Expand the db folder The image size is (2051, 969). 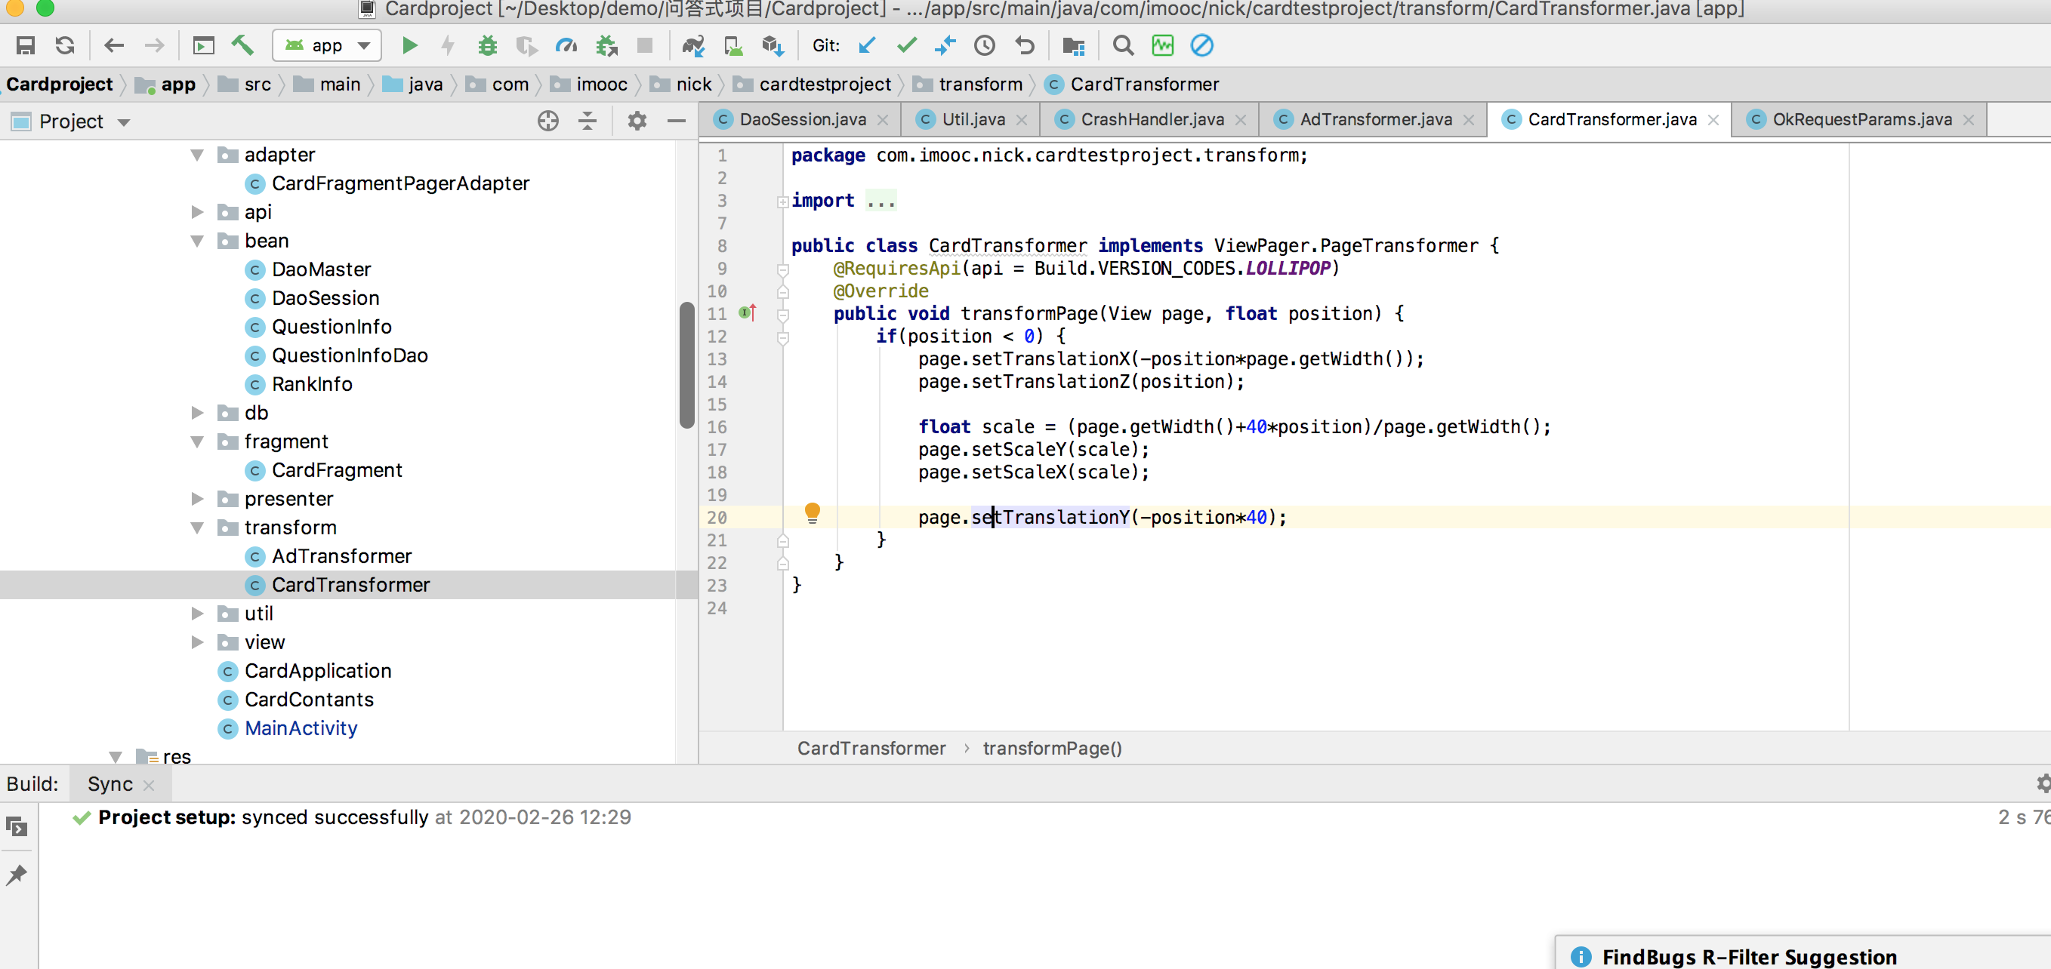pyautogui.click(x=196, y=412)
